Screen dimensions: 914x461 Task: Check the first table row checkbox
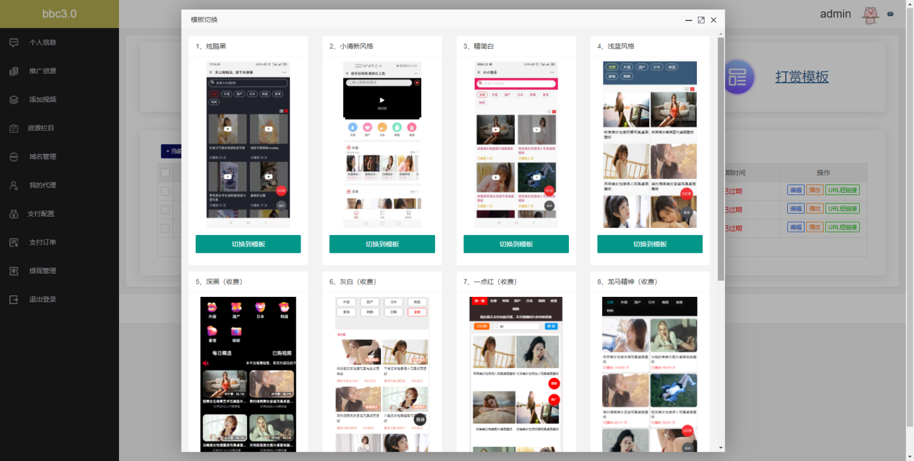(x=165, y=191)
